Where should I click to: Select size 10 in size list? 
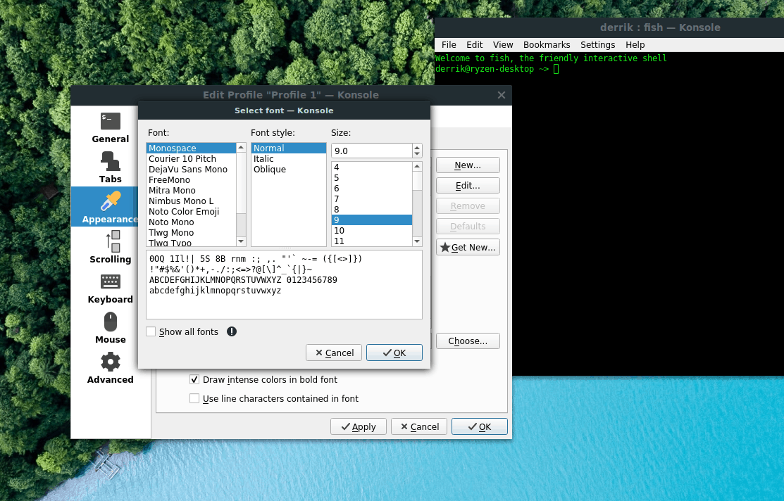(372, 230)
